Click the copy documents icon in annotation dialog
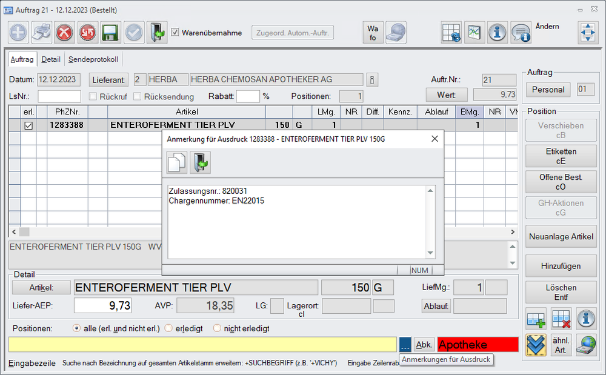Image resolution: width=606 pixels, height=375 pixels. point(177,163)
